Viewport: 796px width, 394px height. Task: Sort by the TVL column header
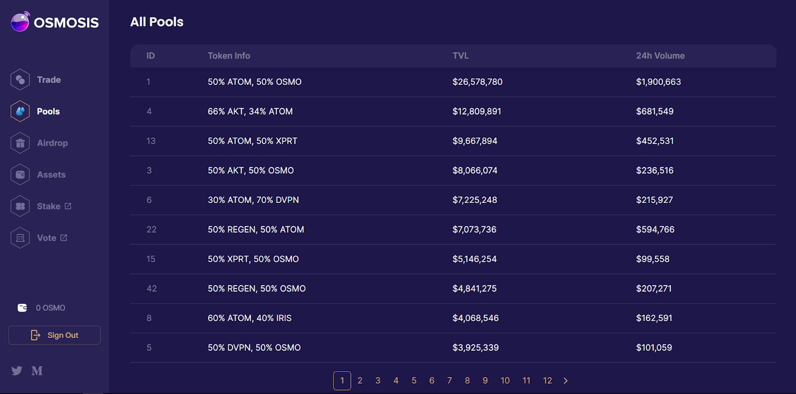coord(461,56)
